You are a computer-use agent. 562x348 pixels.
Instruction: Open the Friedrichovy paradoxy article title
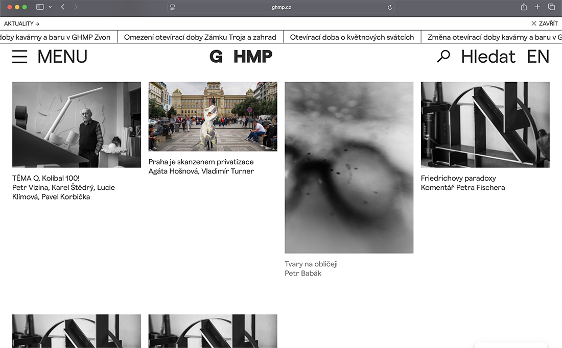458,178
